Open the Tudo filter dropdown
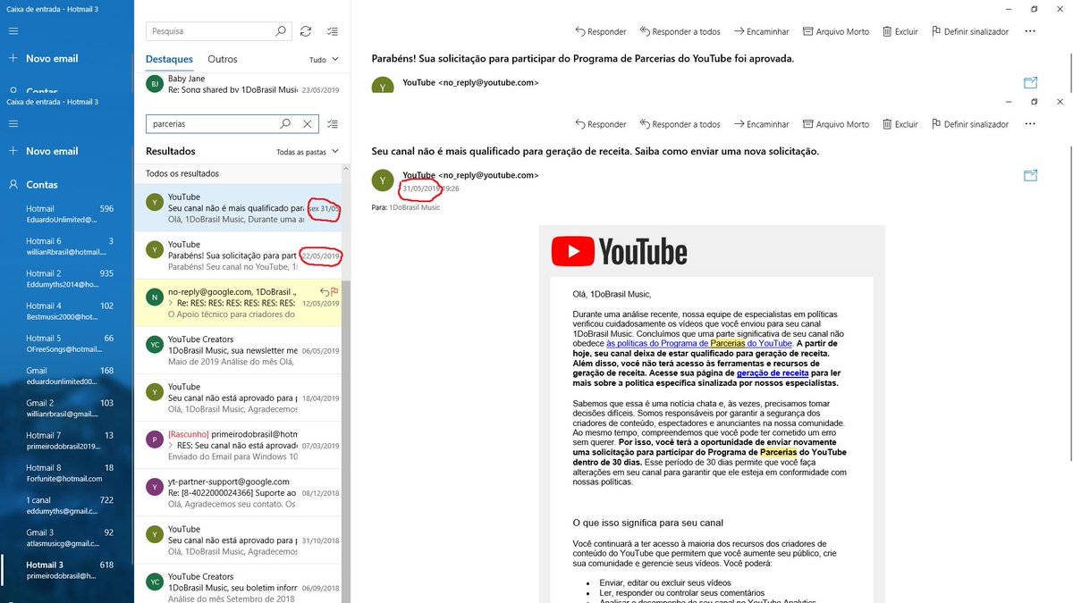Screen dimensions: 1073x603 tap(324, 60)
